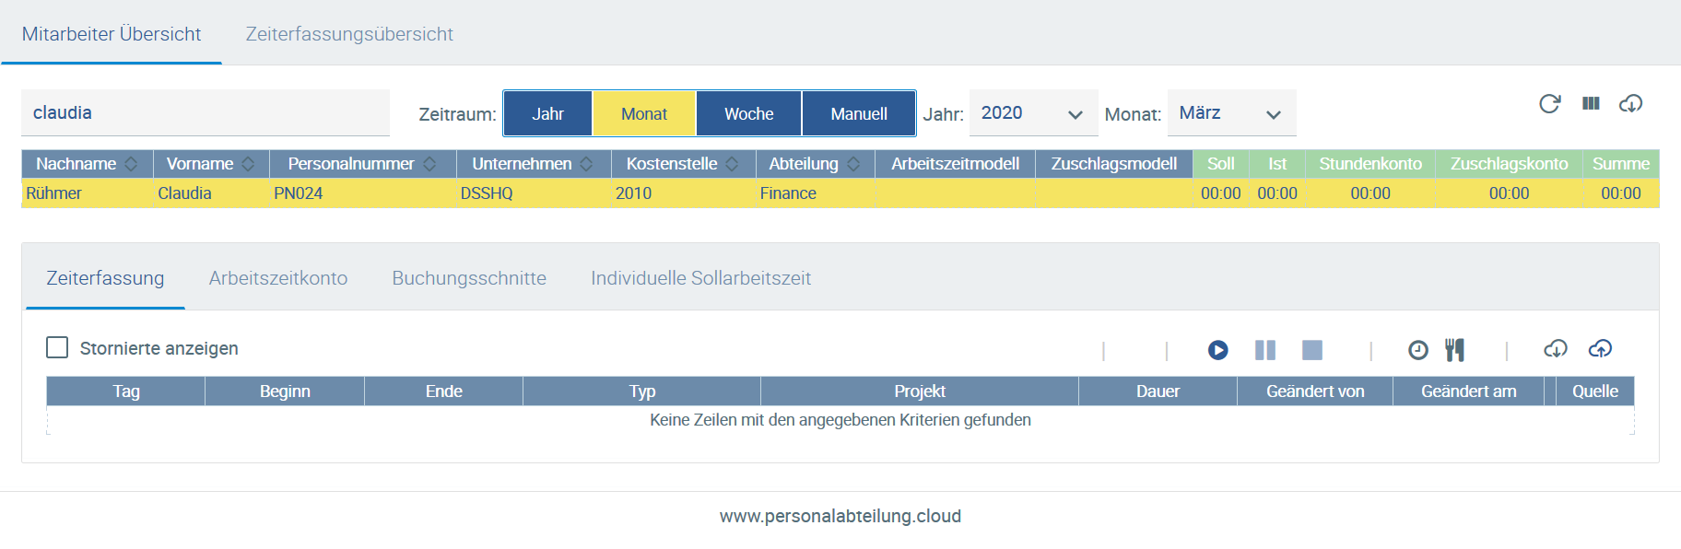Pause time tracking with pause icon

tap(1265, 350)
